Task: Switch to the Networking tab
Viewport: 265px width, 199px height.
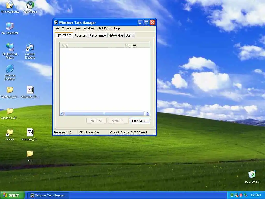Action: [x=116, y=35]
